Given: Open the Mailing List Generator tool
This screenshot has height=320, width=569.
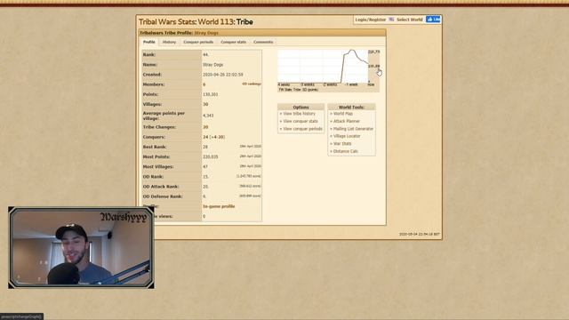Looking at the screenshot, I should pos(353,129).
